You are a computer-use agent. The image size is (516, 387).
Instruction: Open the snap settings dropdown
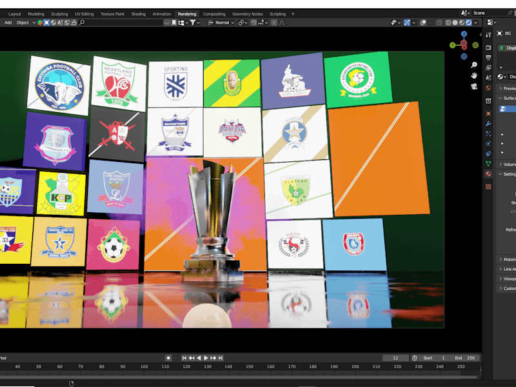(x=263, y=23)
